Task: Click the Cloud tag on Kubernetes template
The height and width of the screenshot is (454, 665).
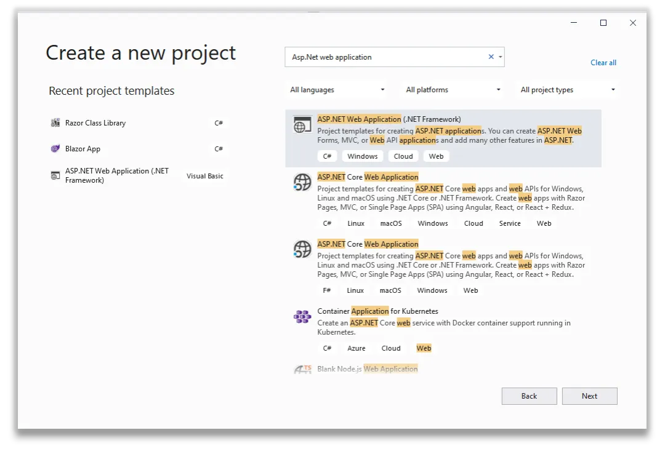Action: coord(390,348)
